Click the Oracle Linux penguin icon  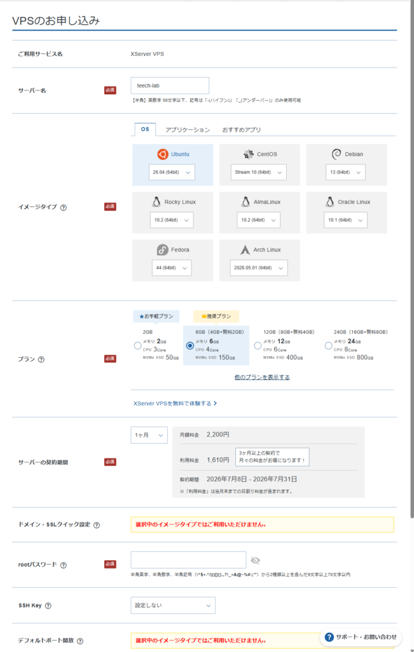coord(329,202)
